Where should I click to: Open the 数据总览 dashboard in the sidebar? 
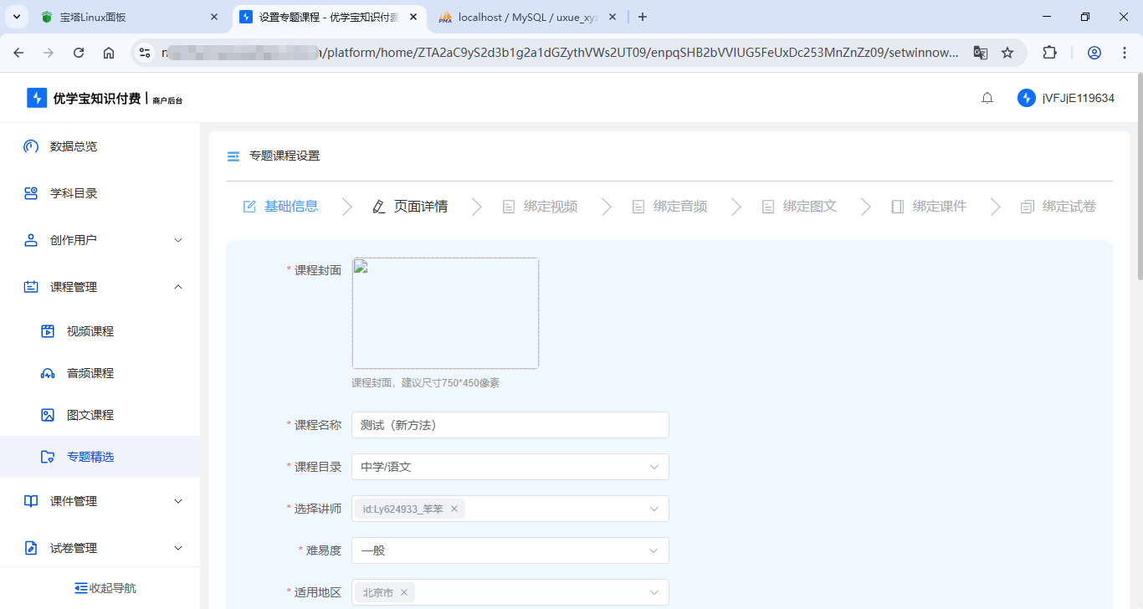coord(74,146)
